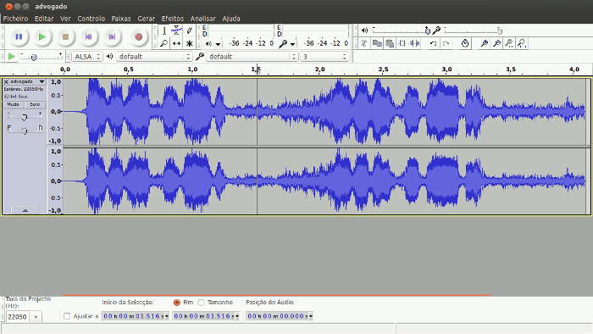Open the Controlo menu
The height and width of the screenshot is (334, 593).
[x=91, y=19]
